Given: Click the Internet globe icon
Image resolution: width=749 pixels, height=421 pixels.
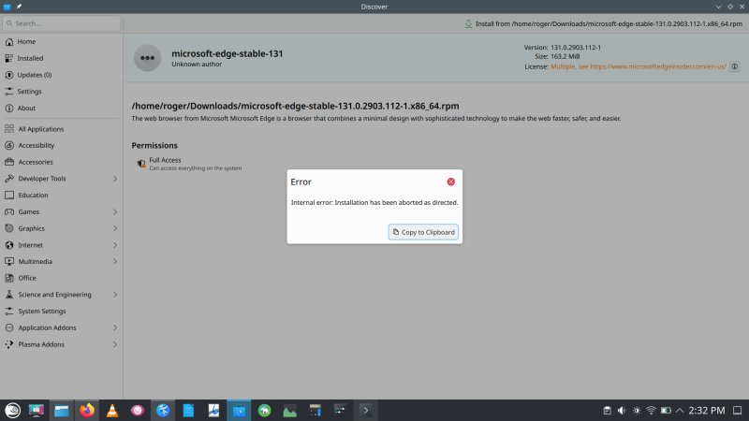Looking at the screenshot, I should tap(9, 245).
